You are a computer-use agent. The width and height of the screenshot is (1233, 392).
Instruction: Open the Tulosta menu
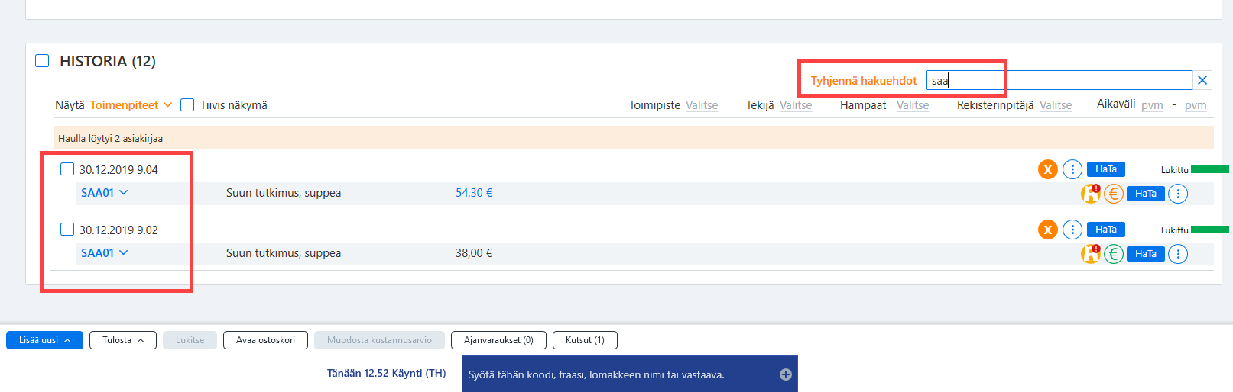coord(123,340)
